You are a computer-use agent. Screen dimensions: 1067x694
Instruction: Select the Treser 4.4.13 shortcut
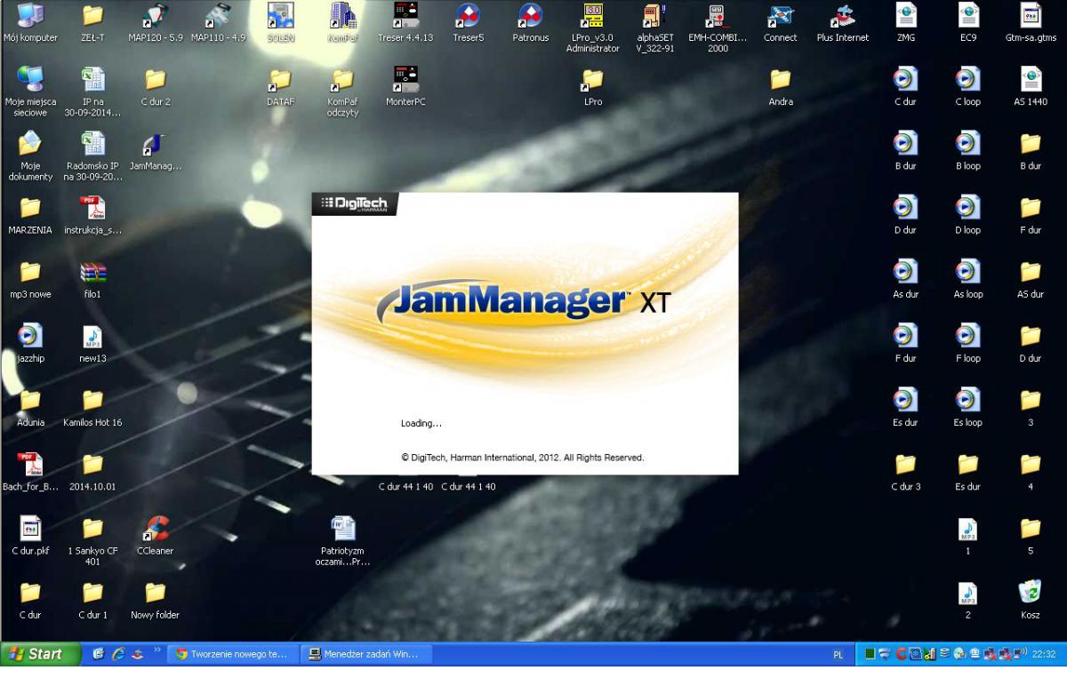(405, 23)
